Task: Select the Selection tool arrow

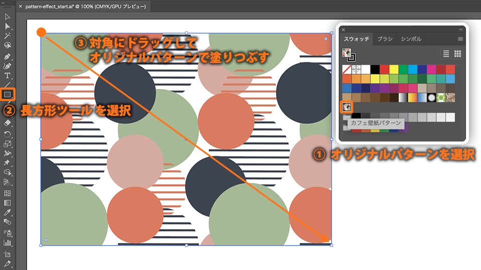Action: tap(8, 17)
